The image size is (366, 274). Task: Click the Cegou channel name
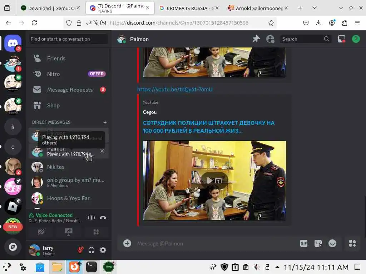coord(150,112)
